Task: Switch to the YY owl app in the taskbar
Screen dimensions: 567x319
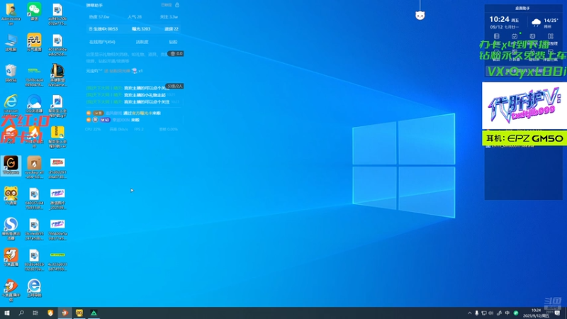Action: click(x=79, y=313)
